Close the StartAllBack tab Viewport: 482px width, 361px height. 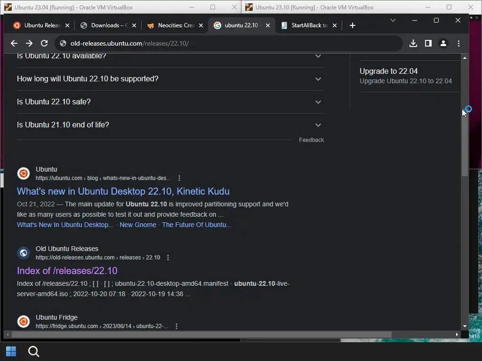335,25
